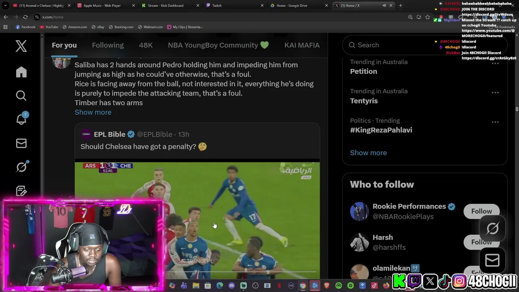Image resolution: width=519 pixels, height=292 pixels.
Task: Open Harsh profile picture
Action: [x=359, y=242]
